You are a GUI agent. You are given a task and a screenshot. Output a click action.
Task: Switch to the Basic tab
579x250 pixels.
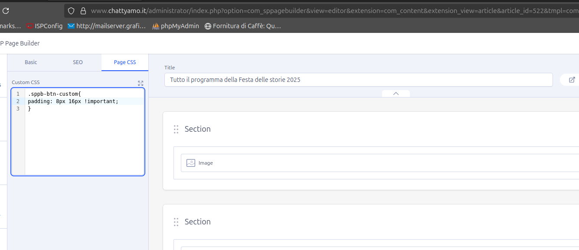pyautogui.click(x=31, y=62)
